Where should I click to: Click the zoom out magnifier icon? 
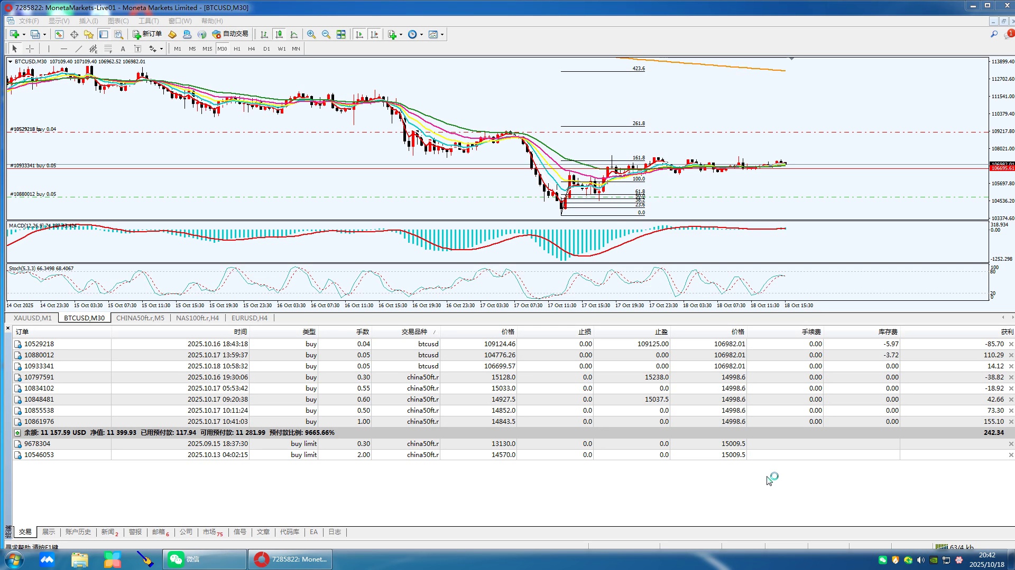326,34
